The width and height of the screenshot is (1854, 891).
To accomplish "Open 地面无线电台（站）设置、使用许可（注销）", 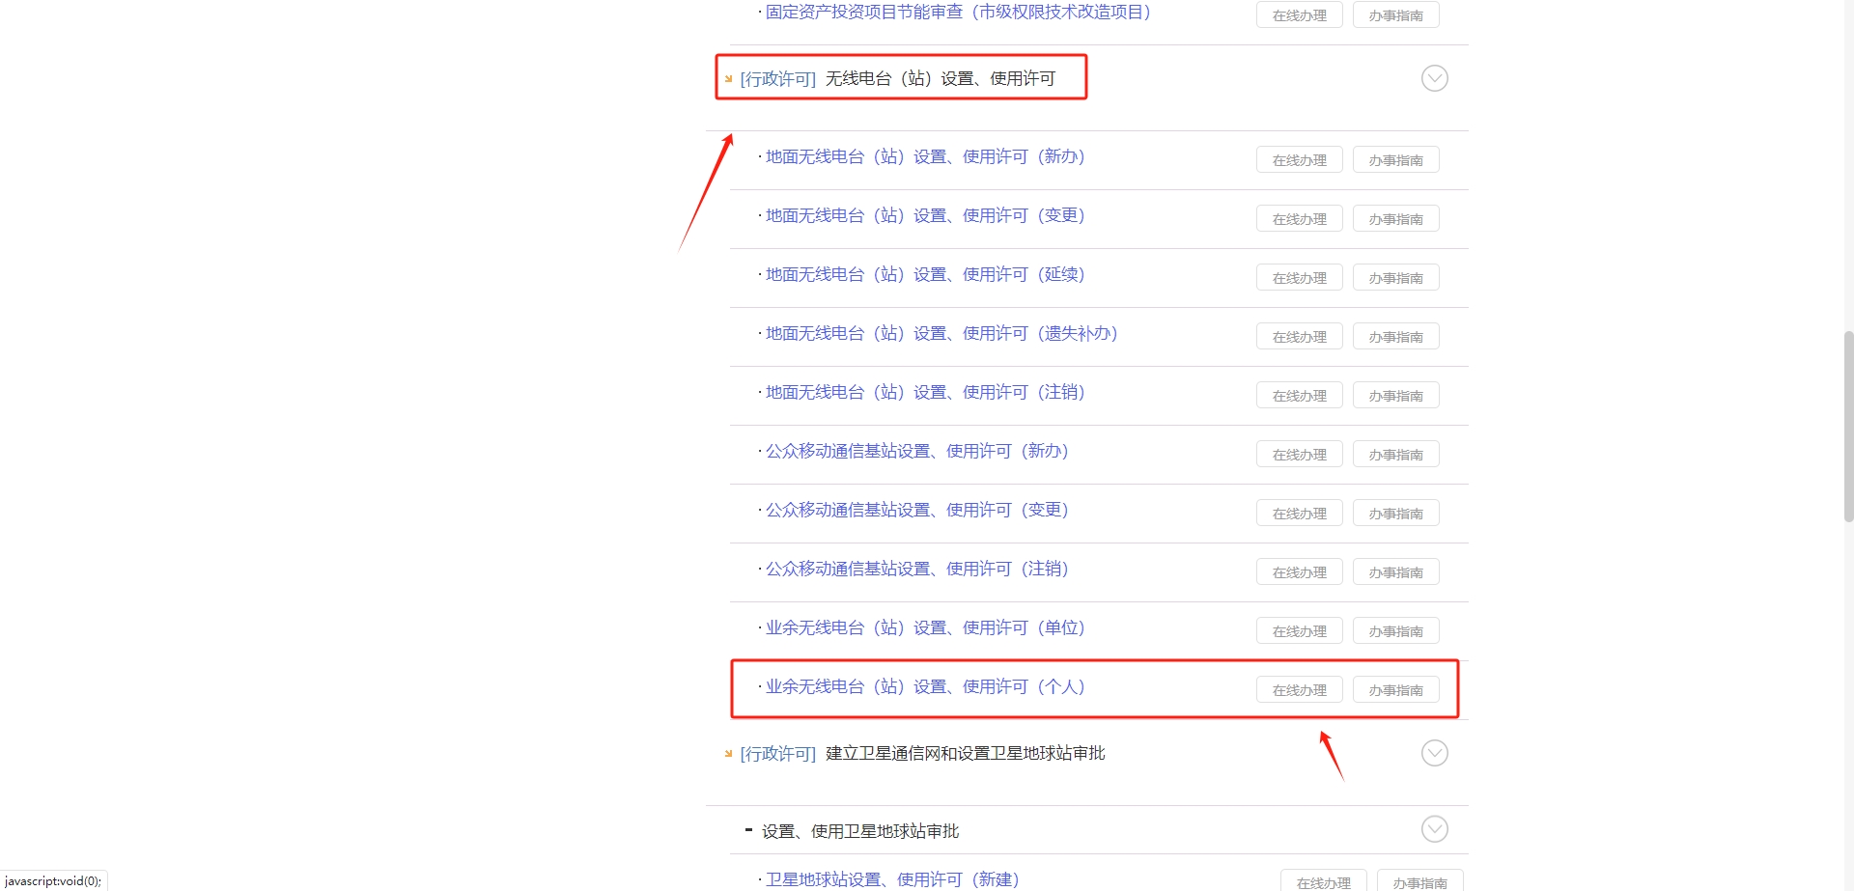I will click(x=925, y=392).
